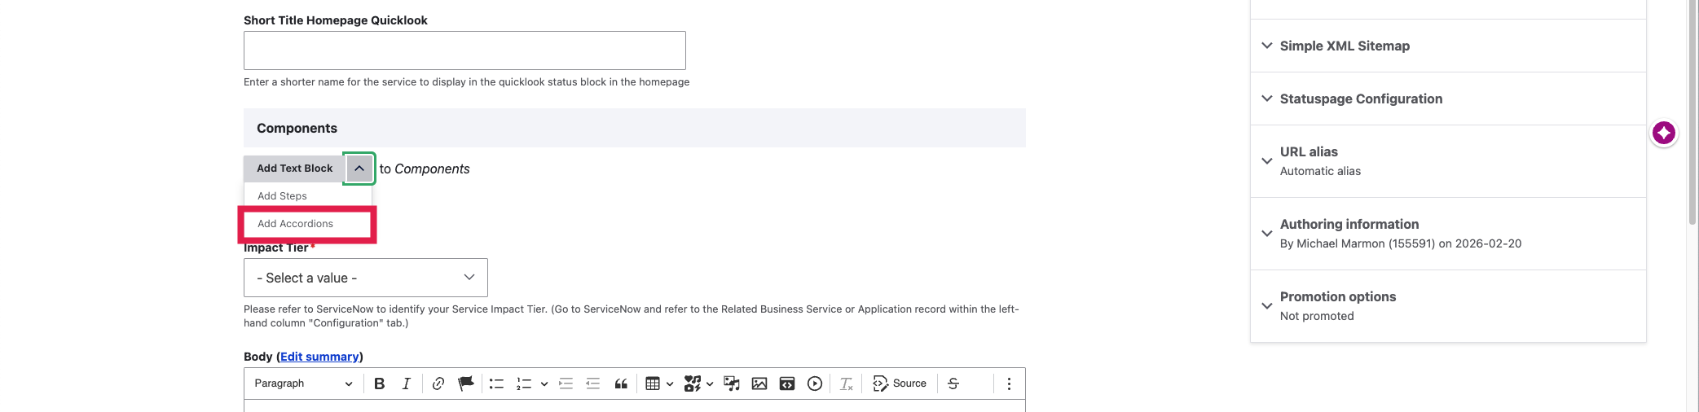The width and height of the screenshot is (1699, 412).
Task: Toggle Source editing mode
Action: (x=900, y=384)
